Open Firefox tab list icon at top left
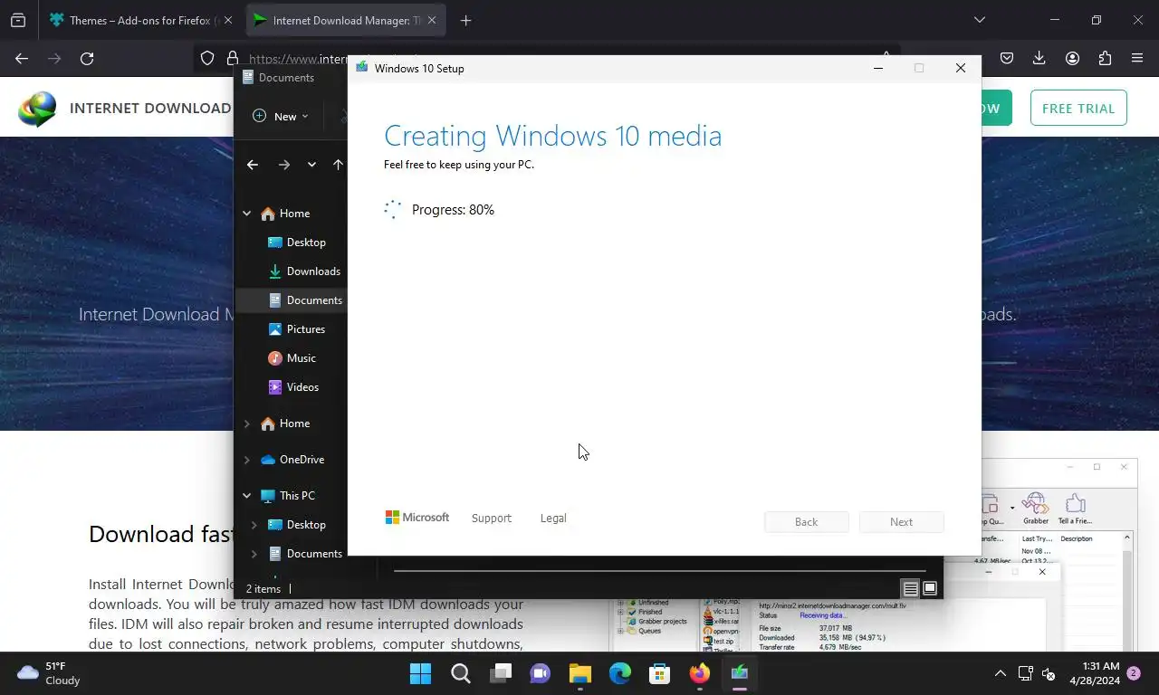1159x695 pixels. point(18,20)
